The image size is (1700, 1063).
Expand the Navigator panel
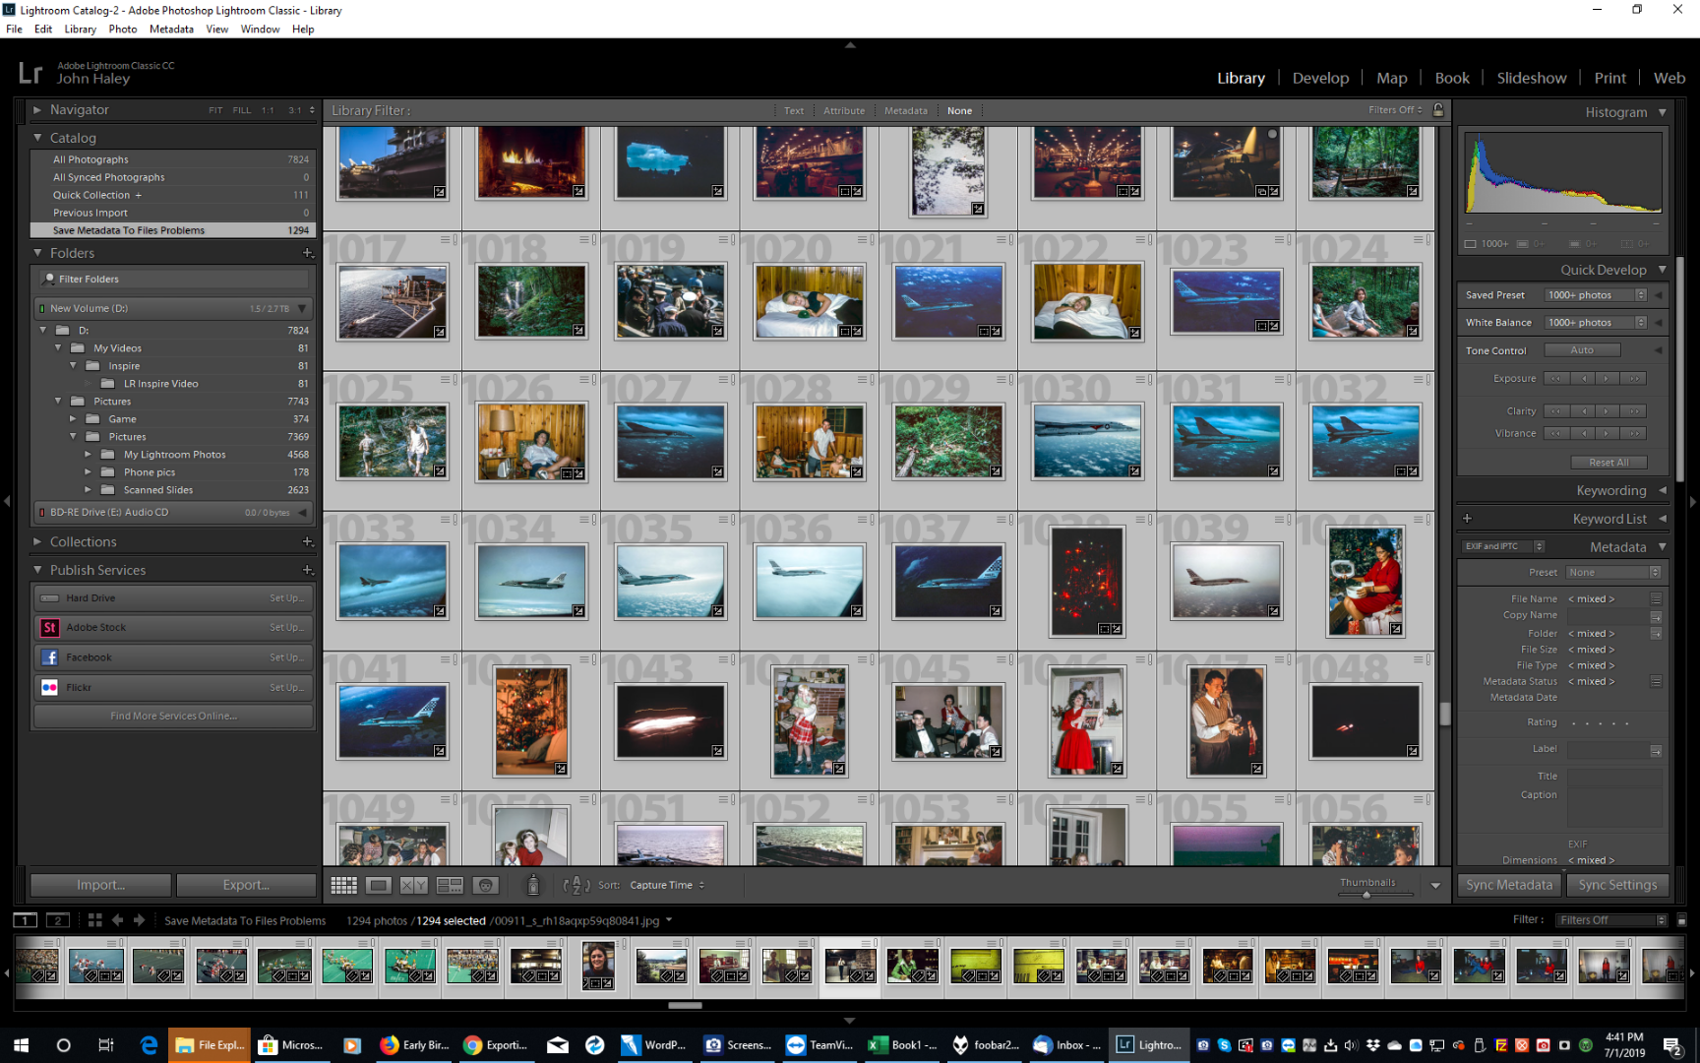coord(37,110)
